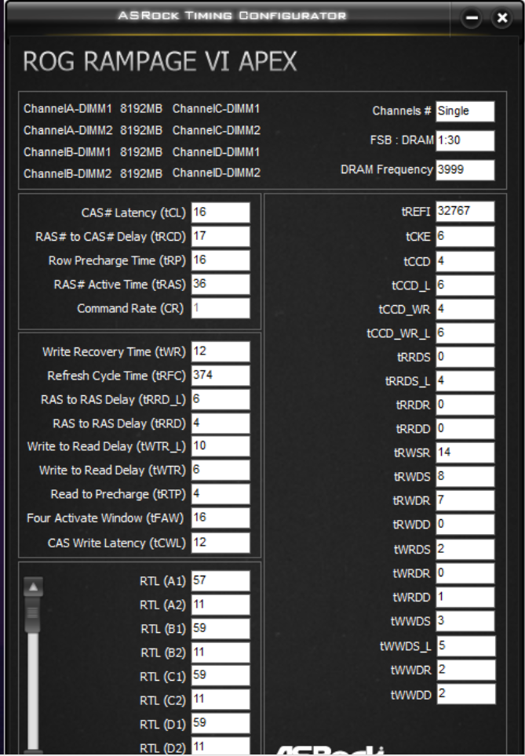The height and width of the screenshot is (756, 525).
Task: Select the Four Activate Window (tFAW) field
Action: [221, 518]
